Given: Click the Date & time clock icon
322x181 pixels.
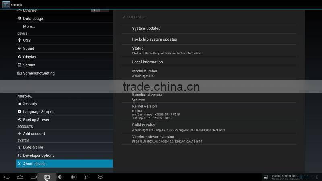Looking at the screenshot, I should click(19, 147).
